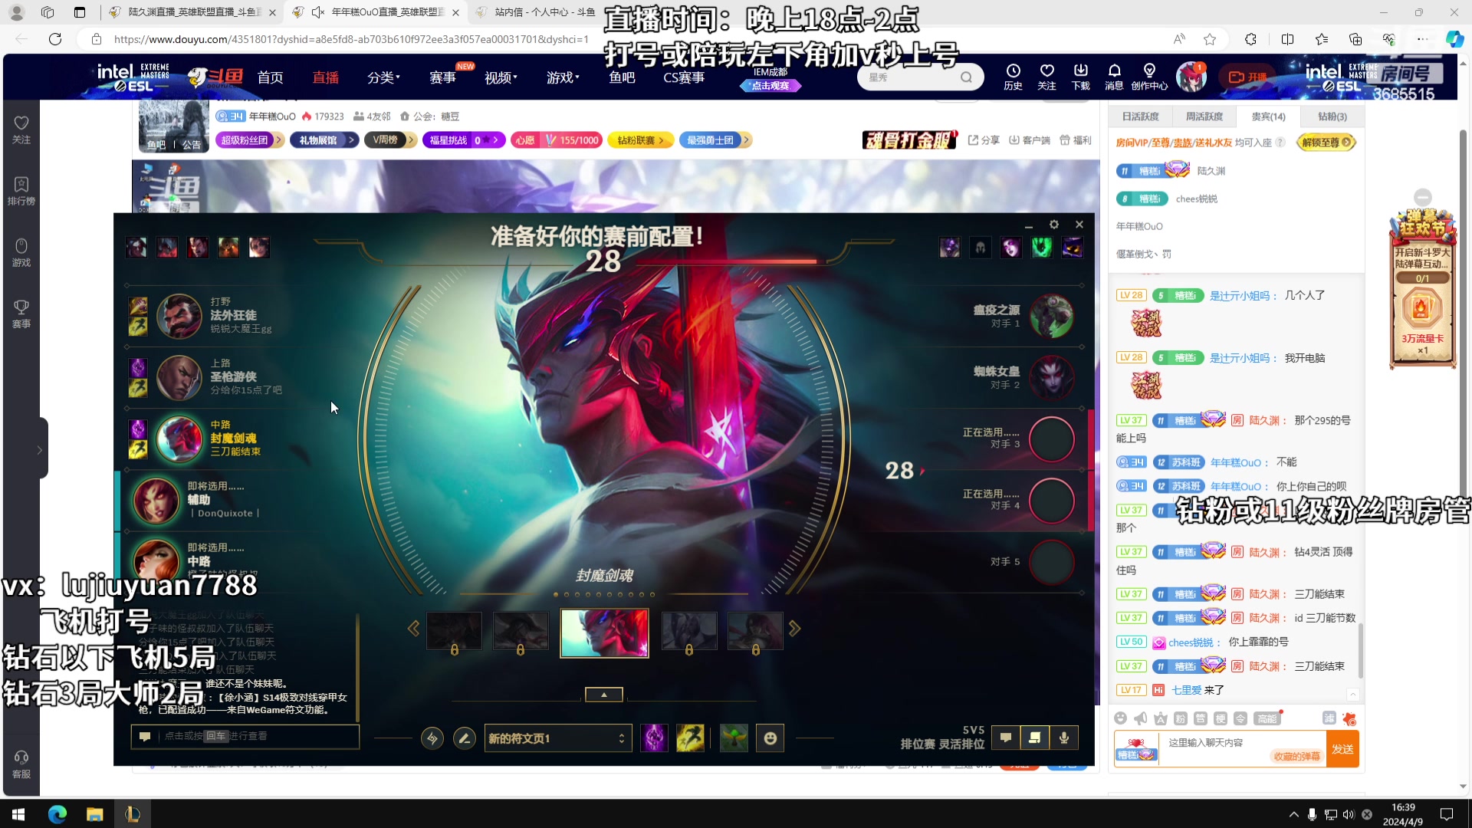Send the chat message with 发送

1342,749
